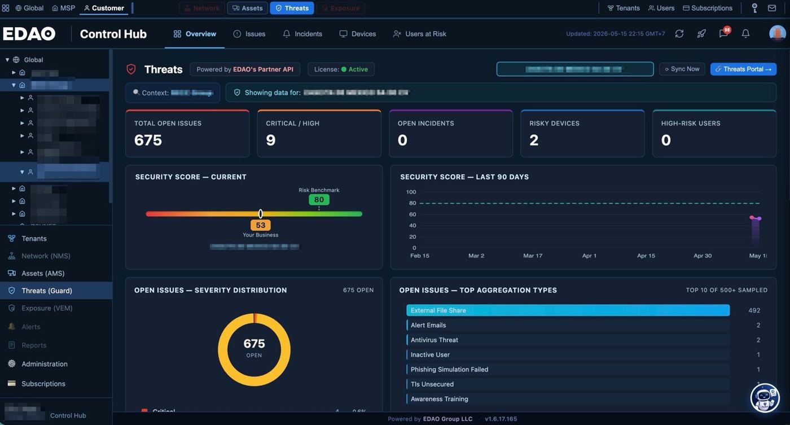Open Administration in the sidebar
Screen dimensions: 790x425
coord(56,364)
